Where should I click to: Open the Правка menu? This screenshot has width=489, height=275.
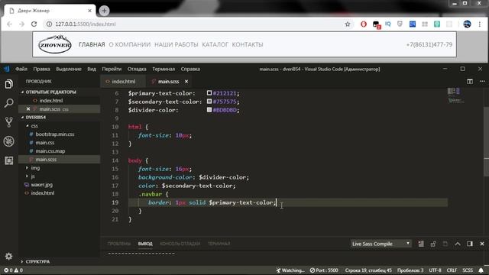[x=41, y=69]
